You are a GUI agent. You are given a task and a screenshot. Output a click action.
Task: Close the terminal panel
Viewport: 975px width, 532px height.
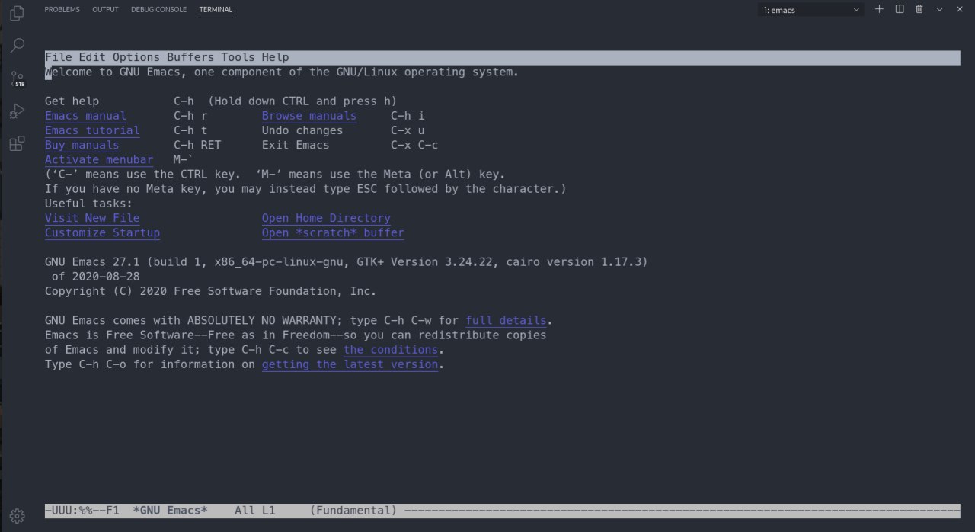(960, 9)
